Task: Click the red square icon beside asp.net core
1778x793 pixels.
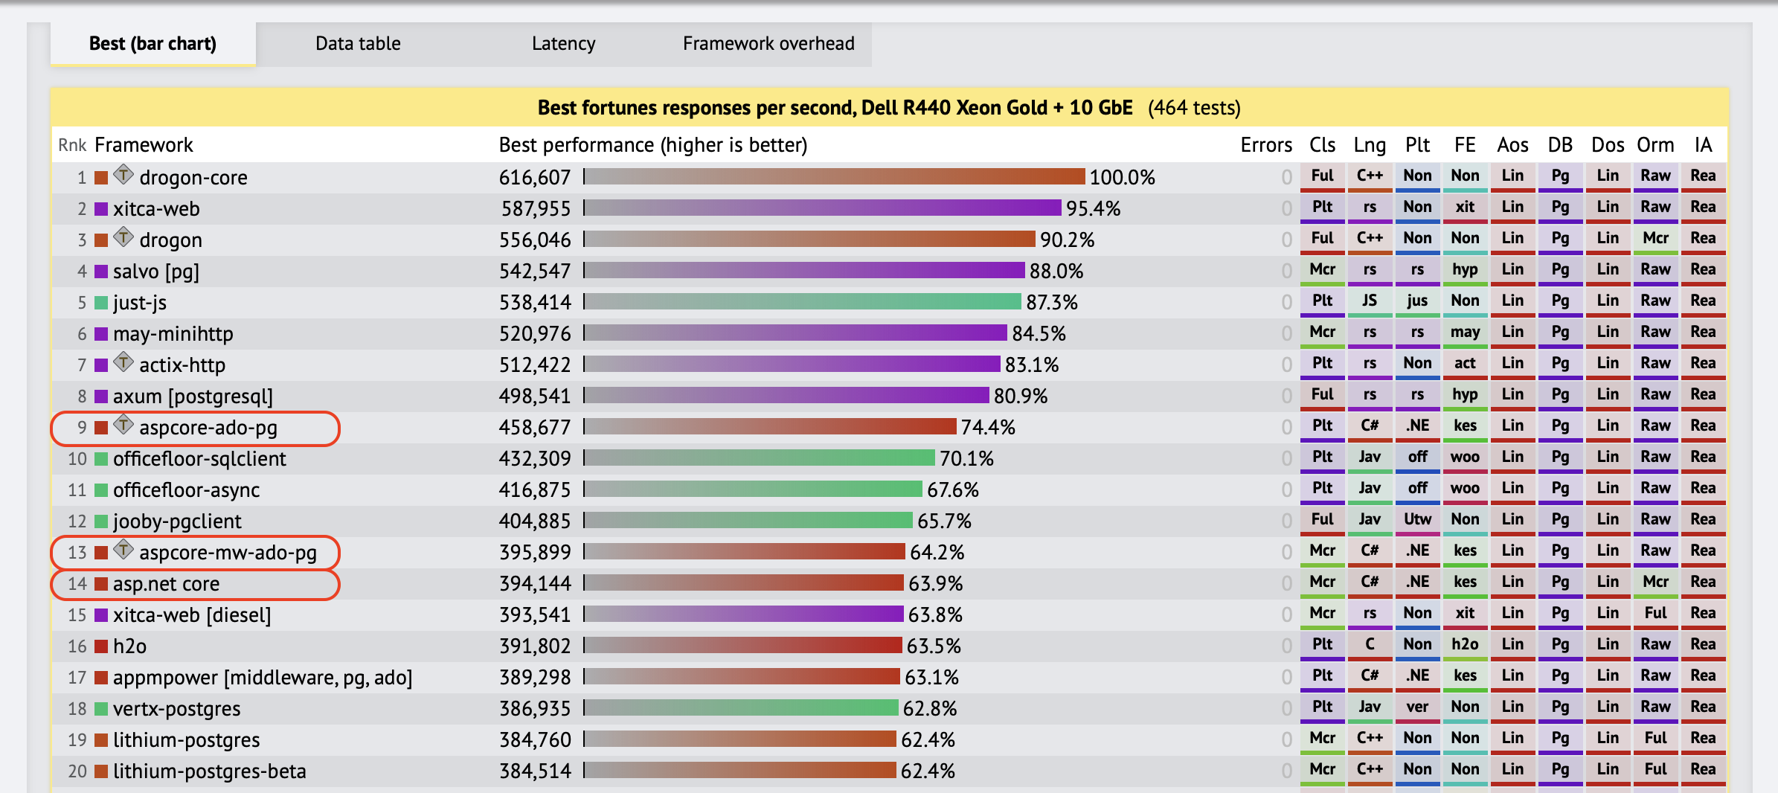Action: (x=100, y=583)
